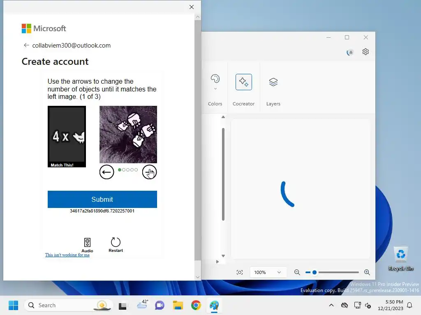Click the Paint icon in the taskbar
Screen dimensions: 421x315
[214, 305]
